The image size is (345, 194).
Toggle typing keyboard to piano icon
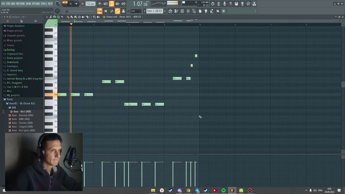click(99, 11)
